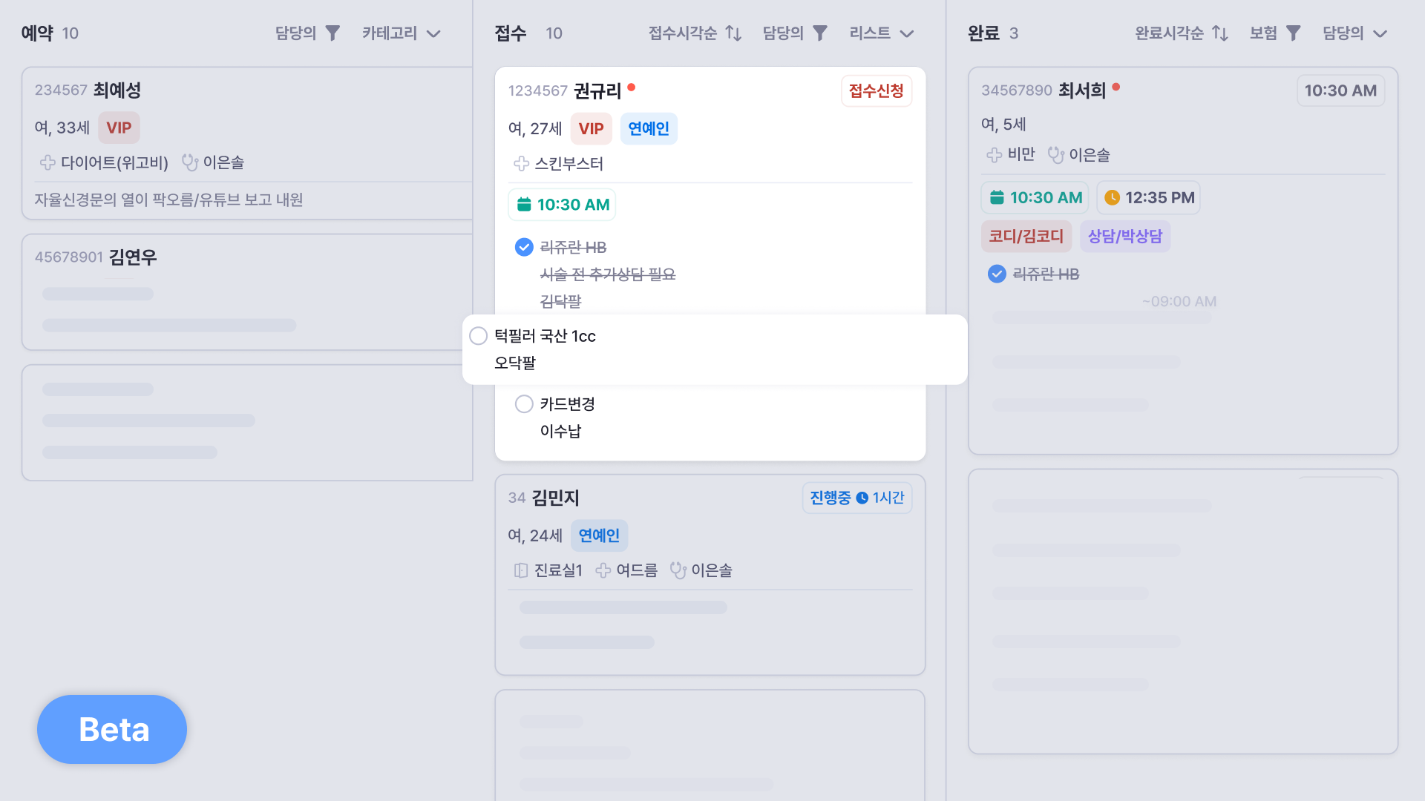Click the blue Beta button

[112, 729]
